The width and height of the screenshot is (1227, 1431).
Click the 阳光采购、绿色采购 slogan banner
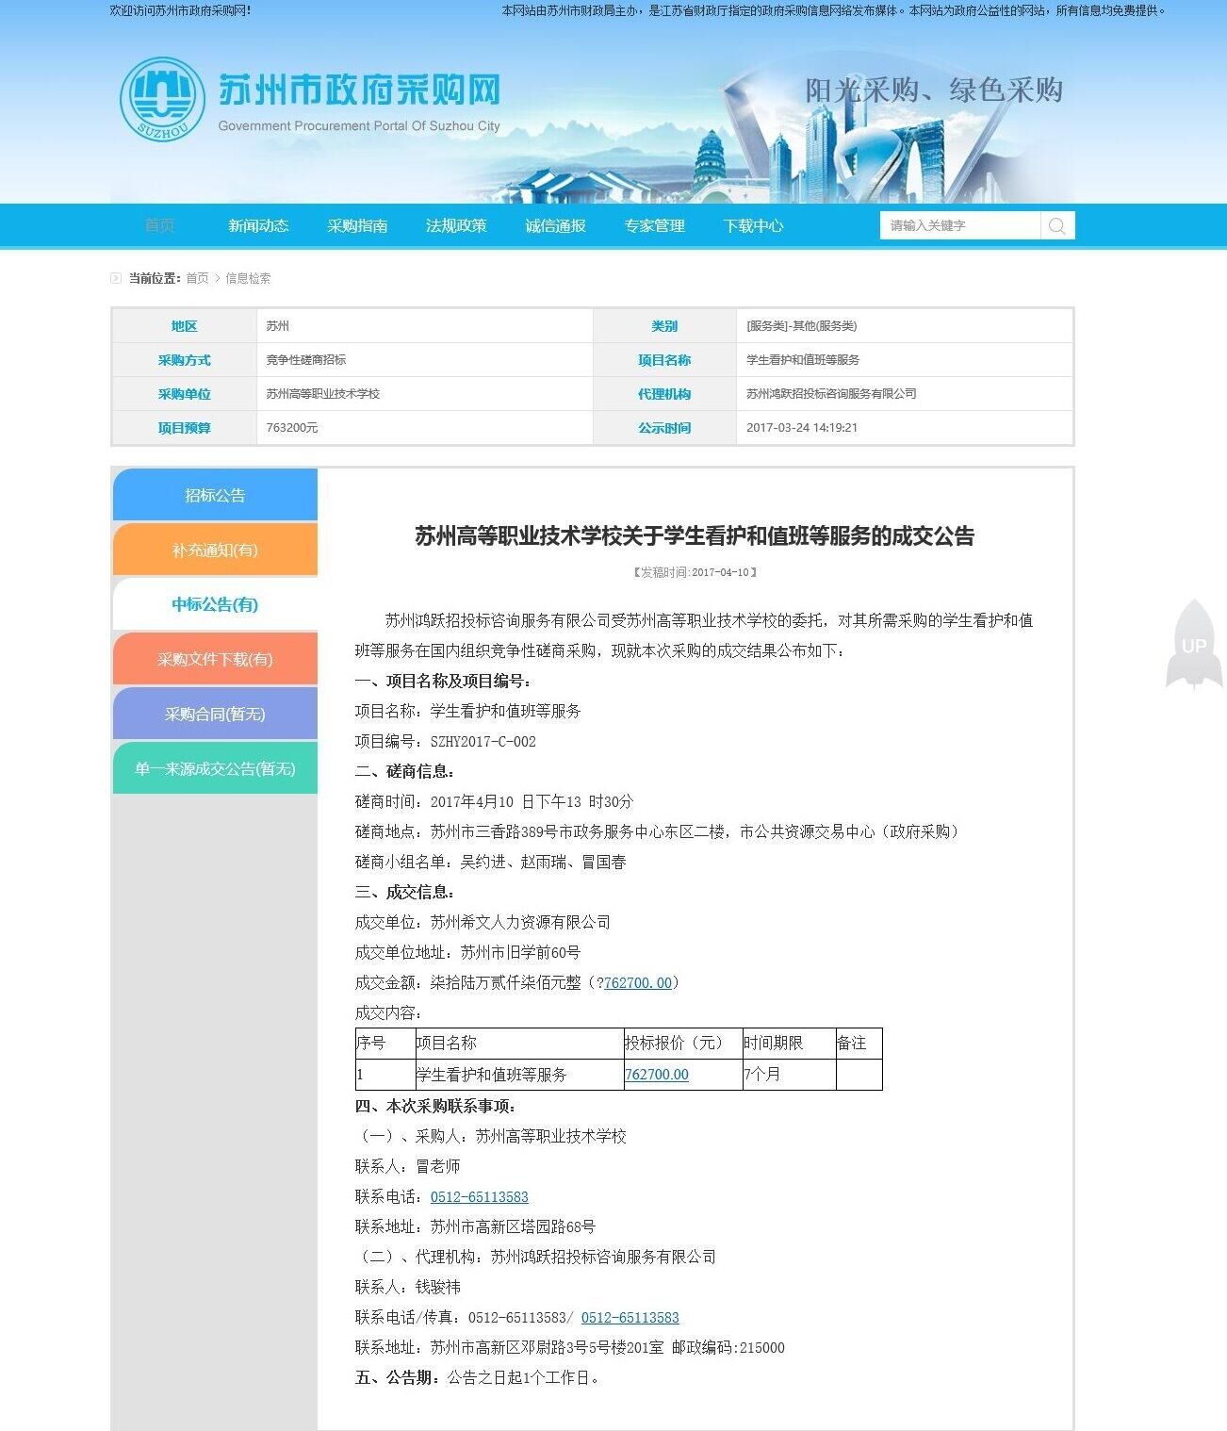pos(934,90)
